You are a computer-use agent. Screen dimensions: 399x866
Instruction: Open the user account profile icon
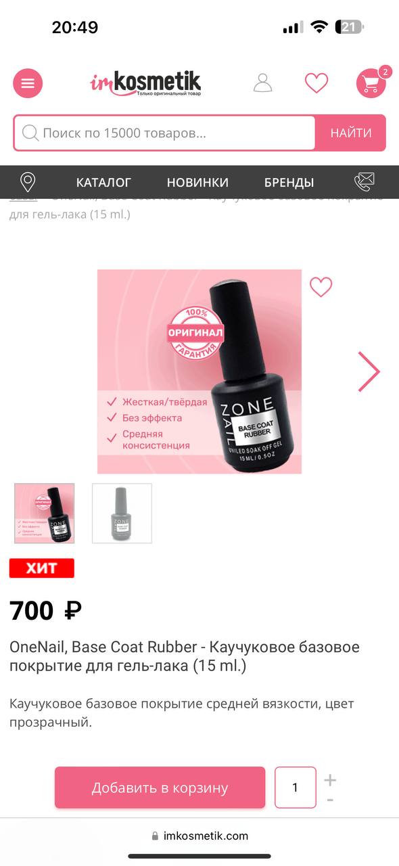[x=262, y=83]
